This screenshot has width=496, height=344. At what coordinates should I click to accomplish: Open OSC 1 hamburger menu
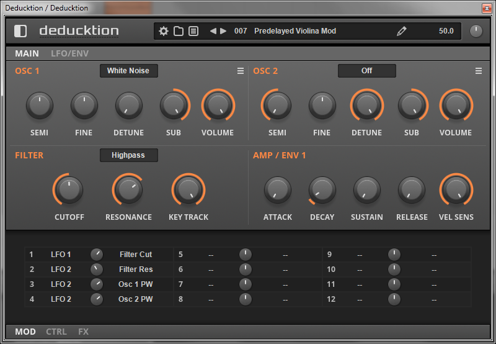click(241, 71)
